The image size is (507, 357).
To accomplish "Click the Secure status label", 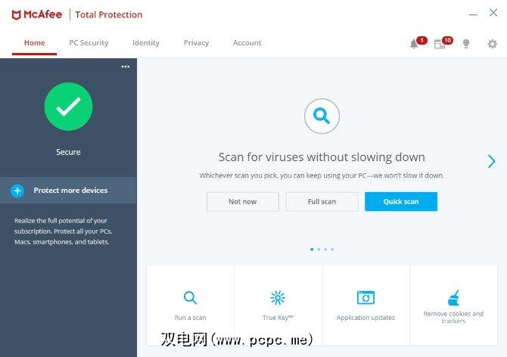I will pos(68,152).
